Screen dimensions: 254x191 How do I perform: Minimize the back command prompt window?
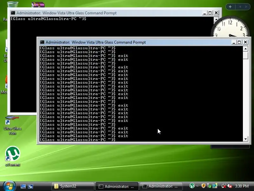pyautogui.click(x=204, y=13)
